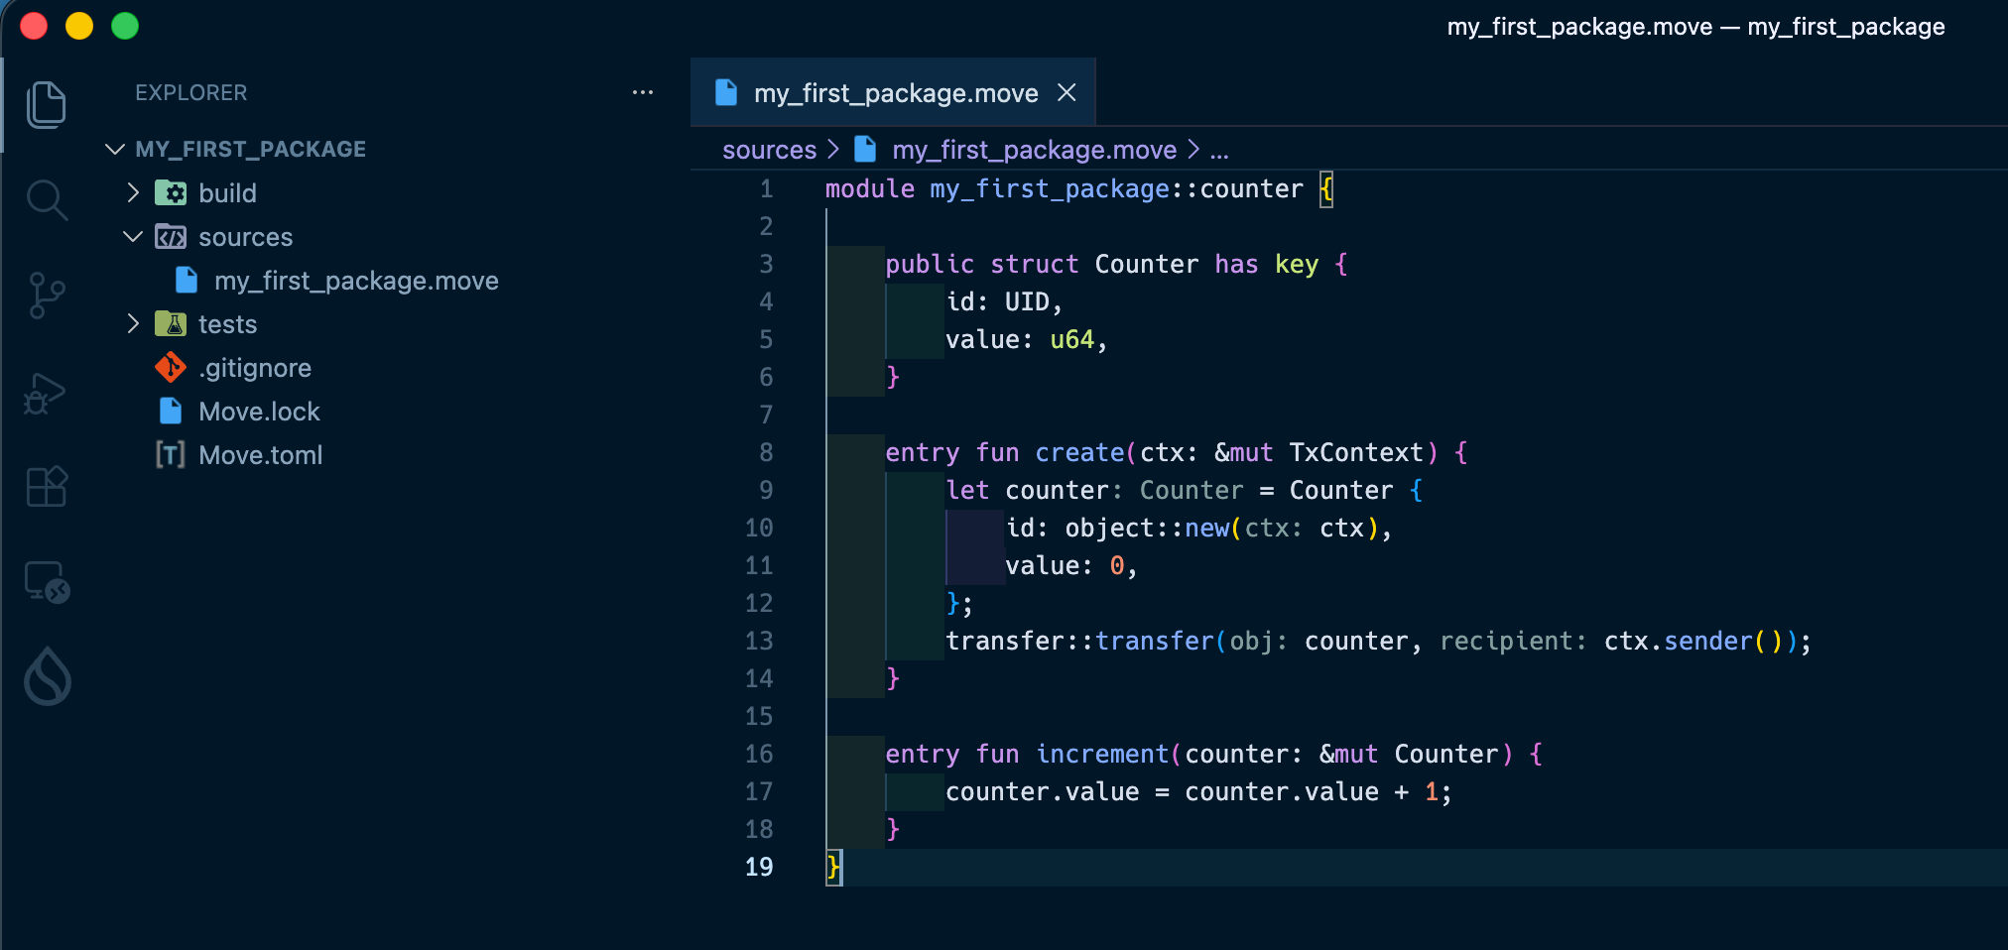The width and height of the screenshot is (2008, 950).
Task: Click the yellow minimize traffic light button
Action: point(79,26)
